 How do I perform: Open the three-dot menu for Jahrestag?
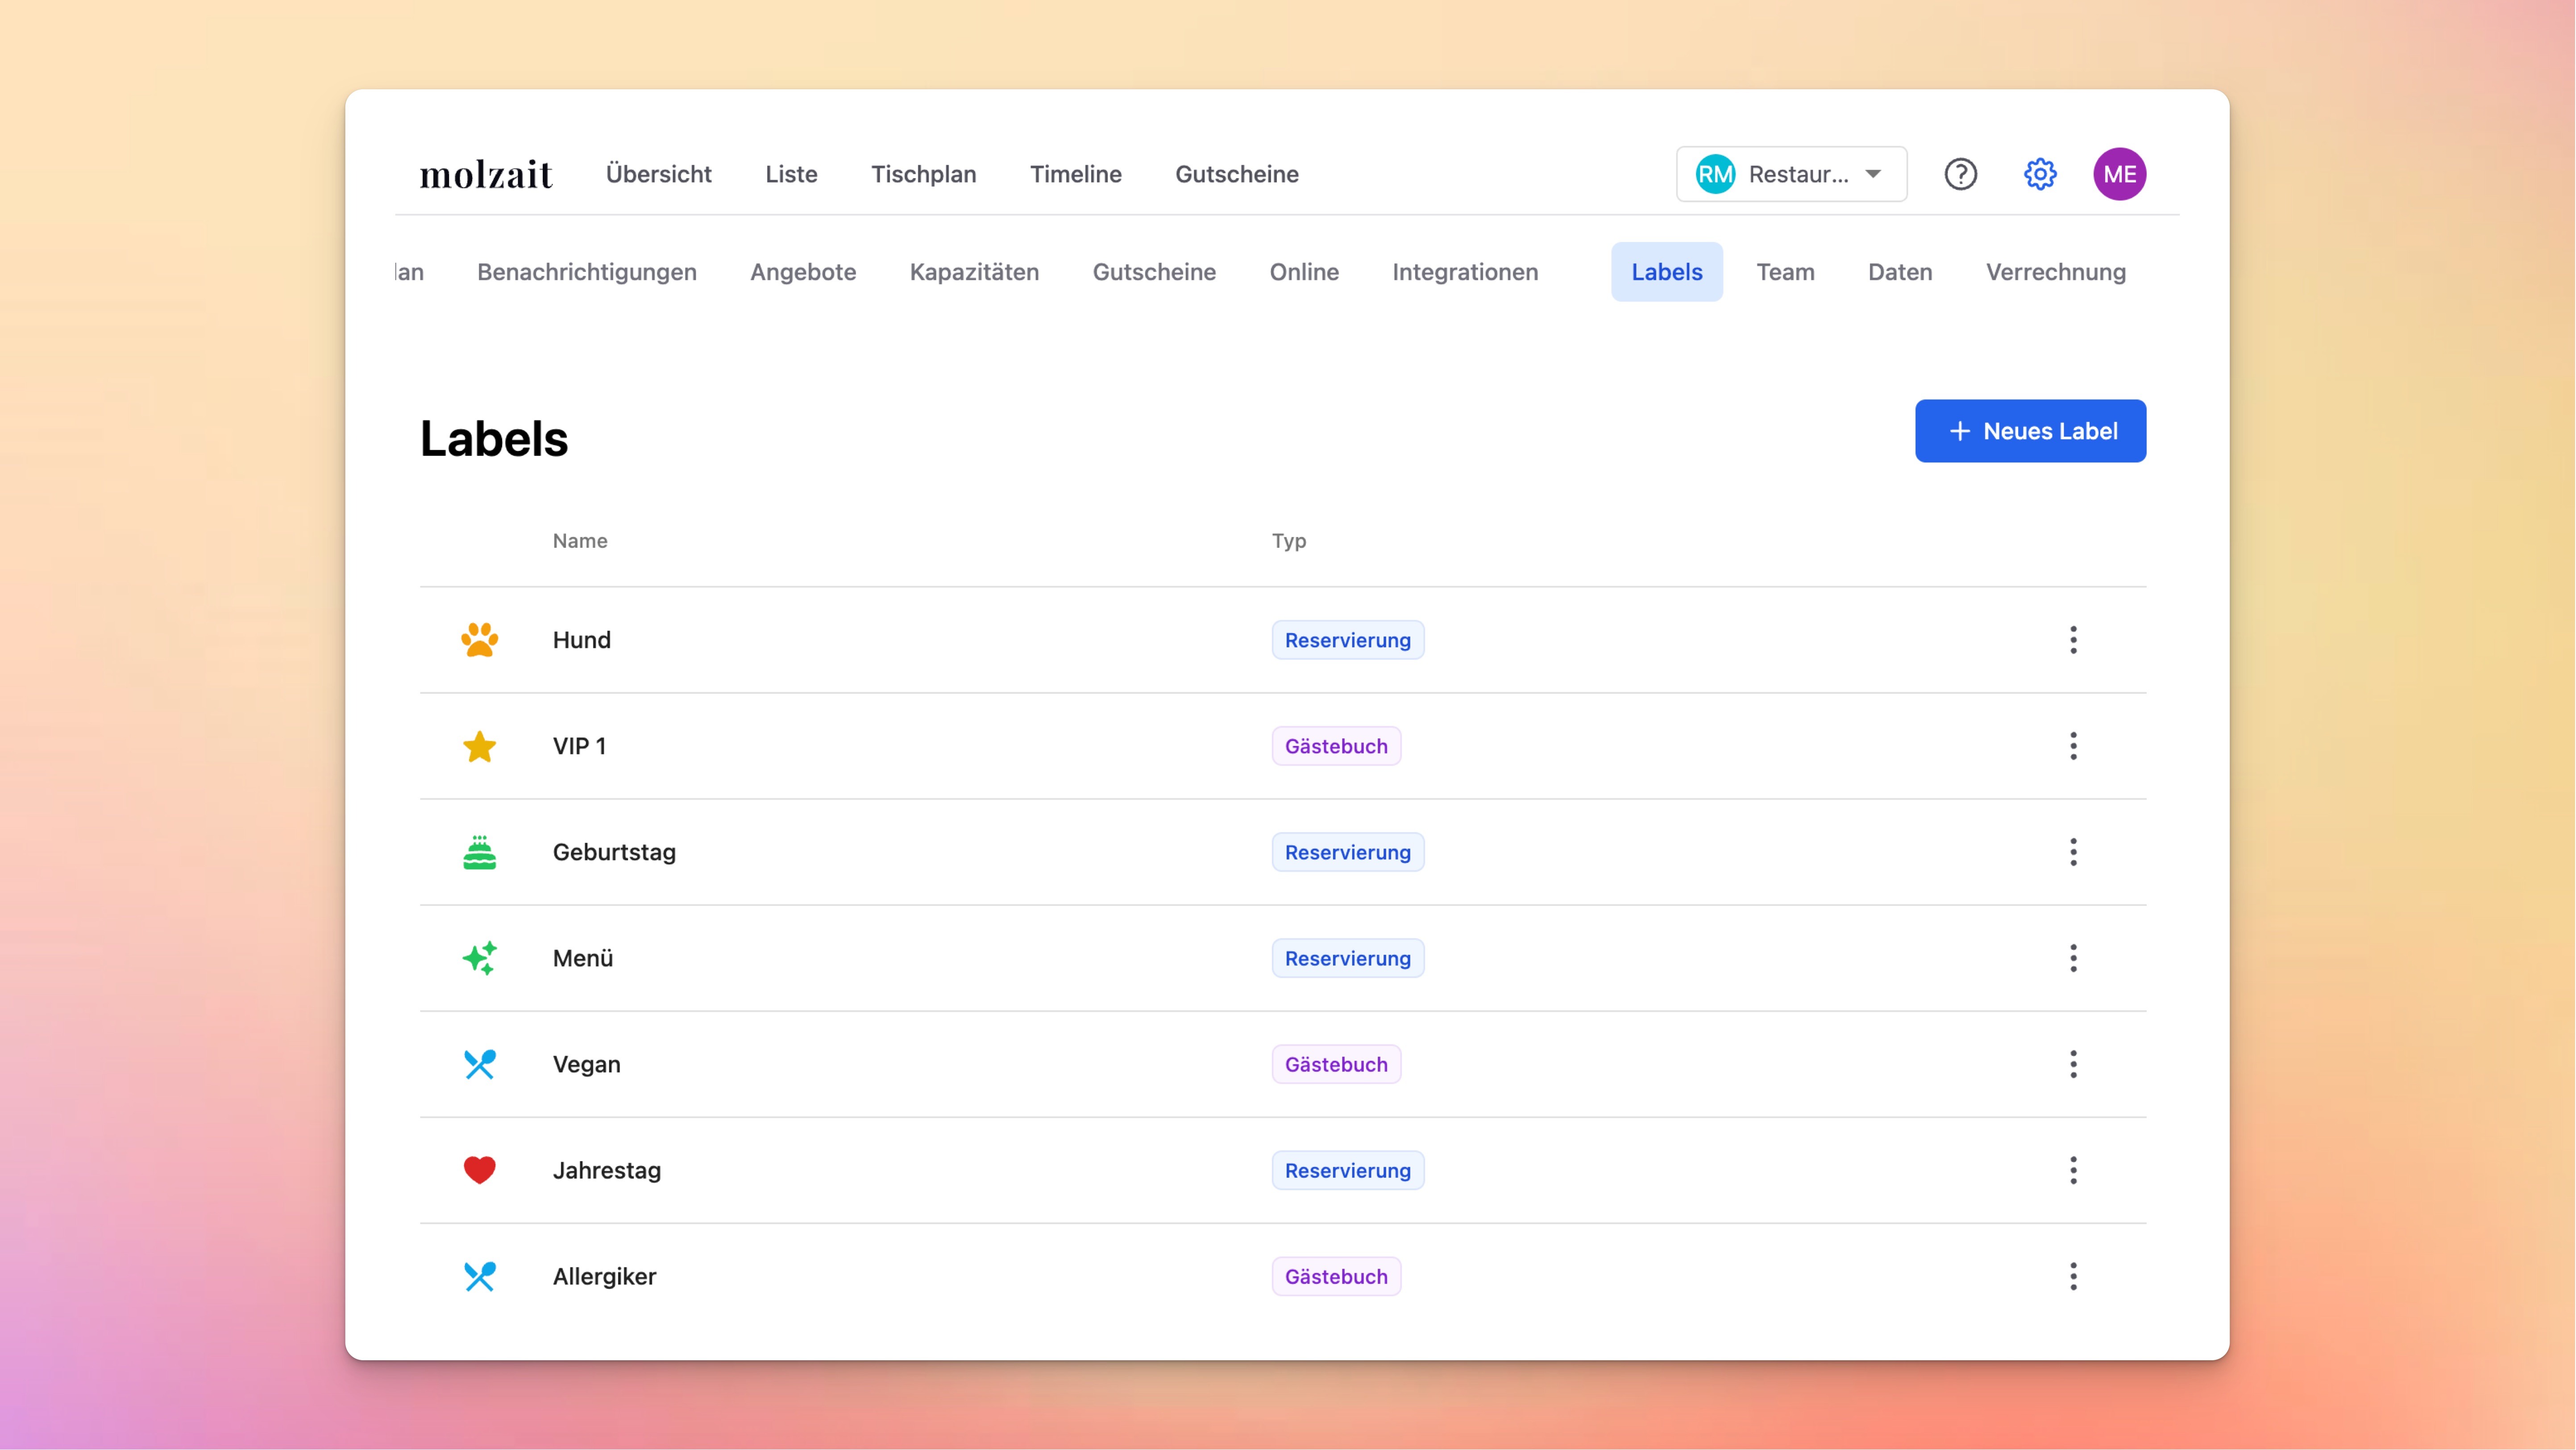2073,1170
